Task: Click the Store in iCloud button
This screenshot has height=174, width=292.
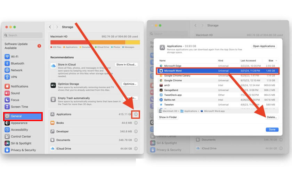Action: (126, 64)
